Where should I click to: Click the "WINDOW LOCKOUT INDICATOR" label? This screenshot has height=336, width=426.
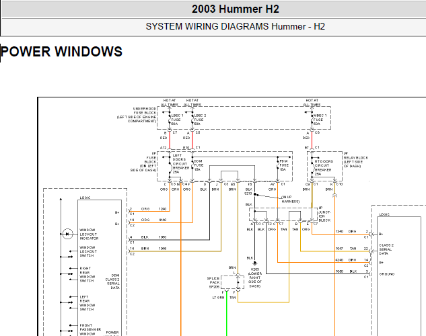coord(89,235)
